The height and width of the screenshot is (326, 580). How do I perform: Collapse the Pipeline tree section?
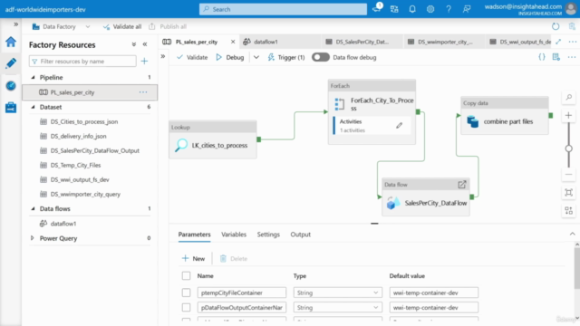pos(33,77)
